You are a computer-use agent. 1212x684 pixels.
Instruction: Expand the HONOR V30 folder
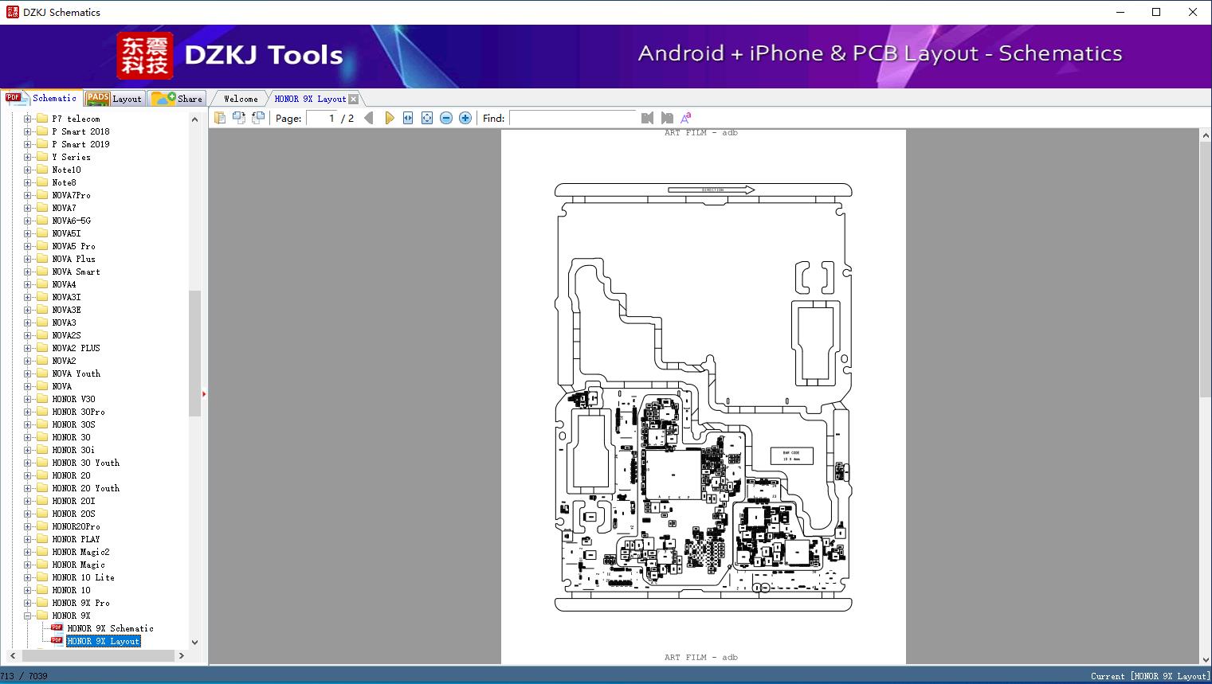tap(28, 399)
